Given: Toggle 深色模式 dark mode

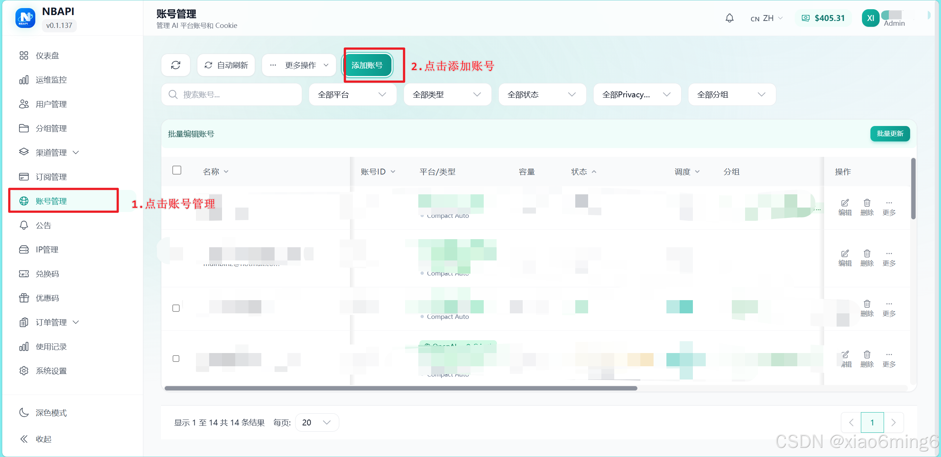Looking at the screenshot, I should (x=43, y=413).
